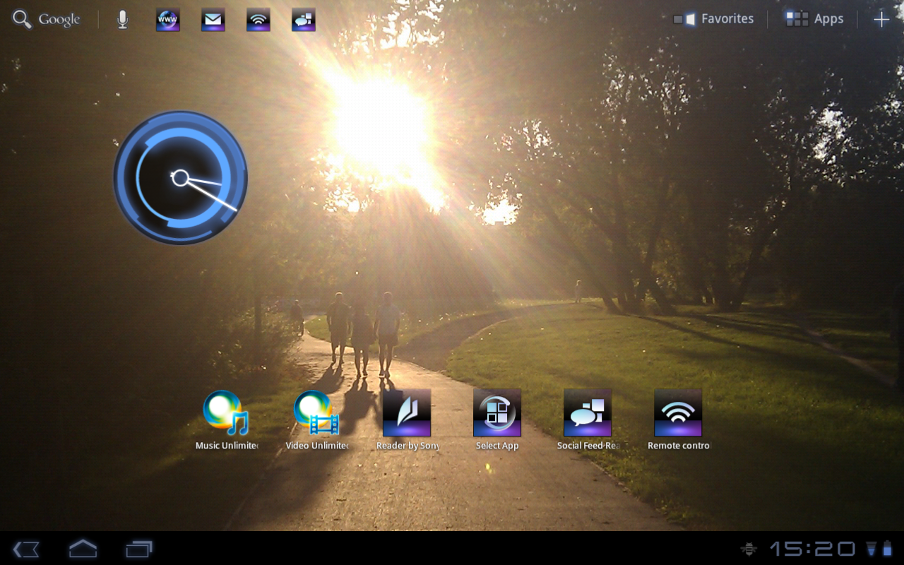Screen dimensions: 904x565
Task: Navigate back using the Back arrow
Action: pyautogui.click(x=26, y=548)
